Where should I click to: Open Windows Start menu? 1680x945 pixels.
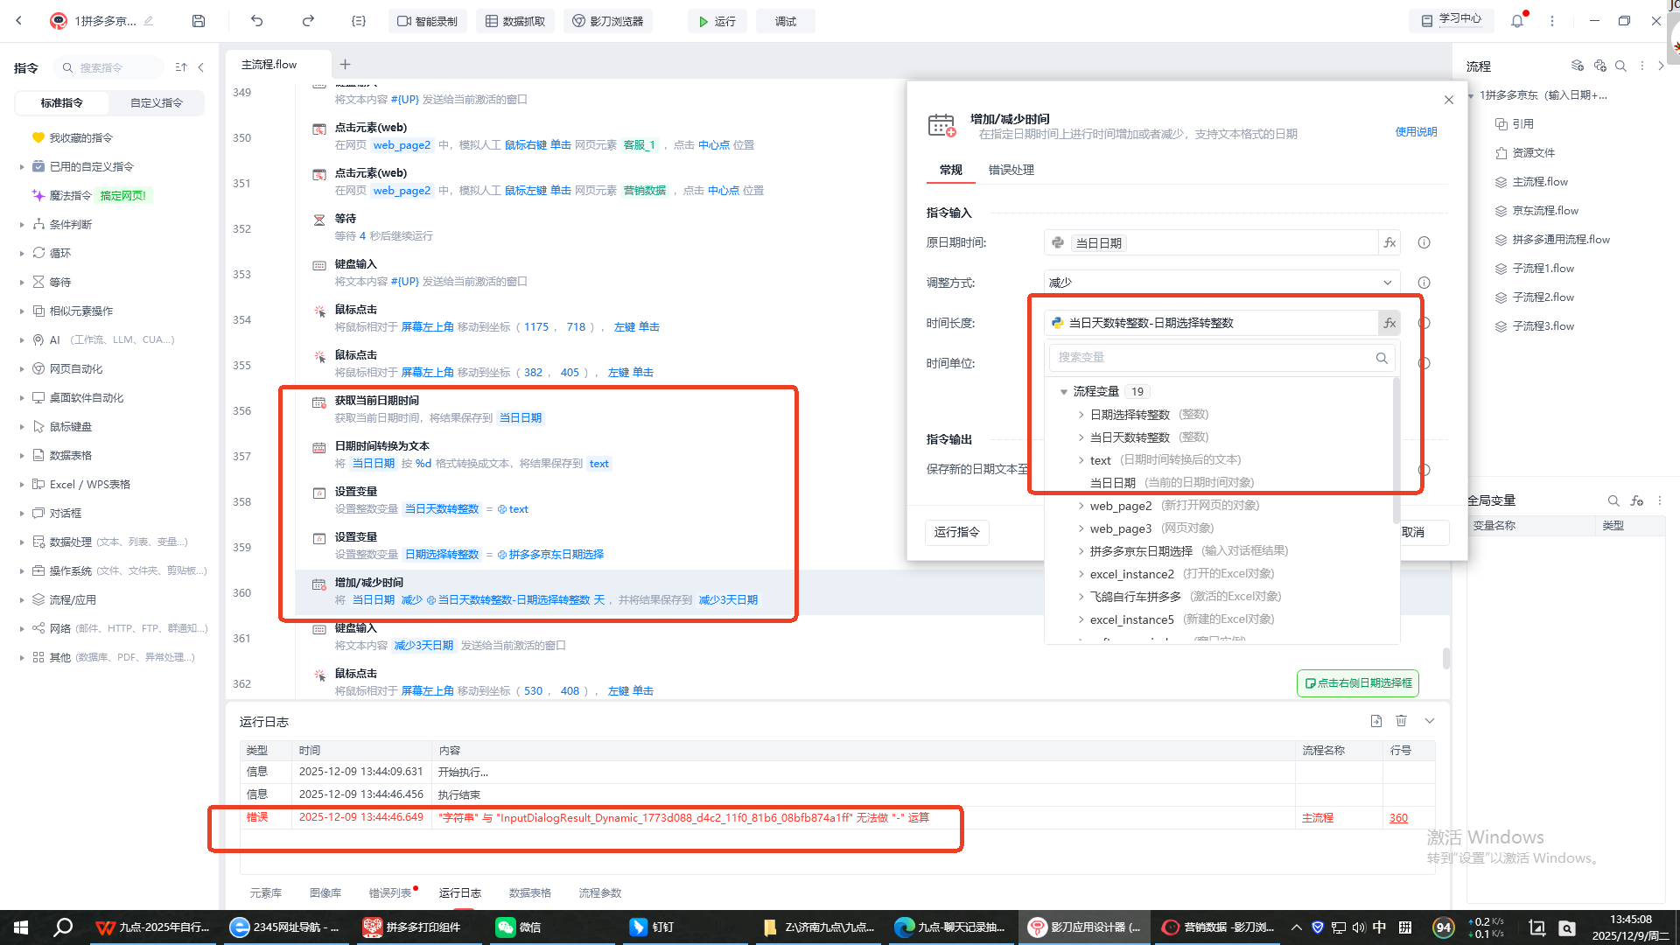(21, 927)
